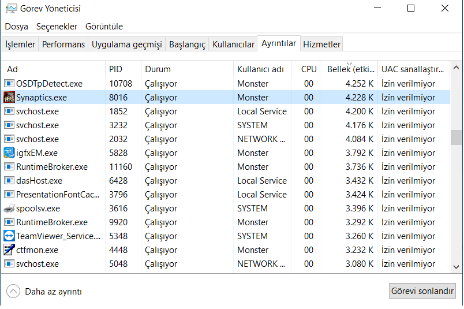Image resolution: width=464 pixels, height=309 pixels.
Task: Click the dasHost.exe process icon
Action: click(x=9, y=181)
